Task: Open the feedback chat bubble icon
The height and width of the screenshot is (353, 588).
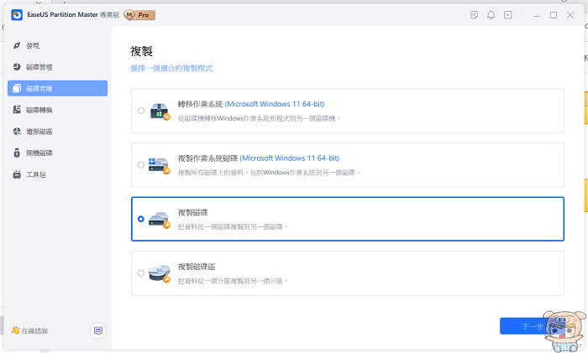Action: coord(98,330)
